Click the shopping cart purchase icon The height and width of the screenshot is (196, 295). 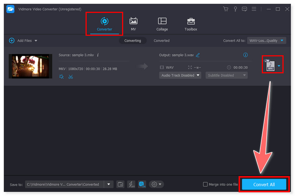[226, 9]
